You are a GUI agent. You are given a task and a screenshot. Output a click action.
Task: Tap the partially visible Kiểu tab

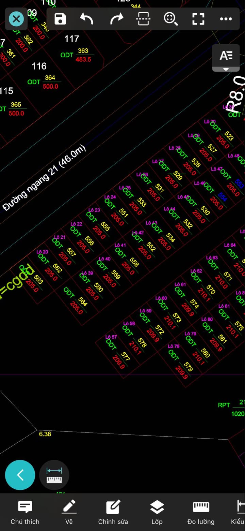(x=239, y=512)
